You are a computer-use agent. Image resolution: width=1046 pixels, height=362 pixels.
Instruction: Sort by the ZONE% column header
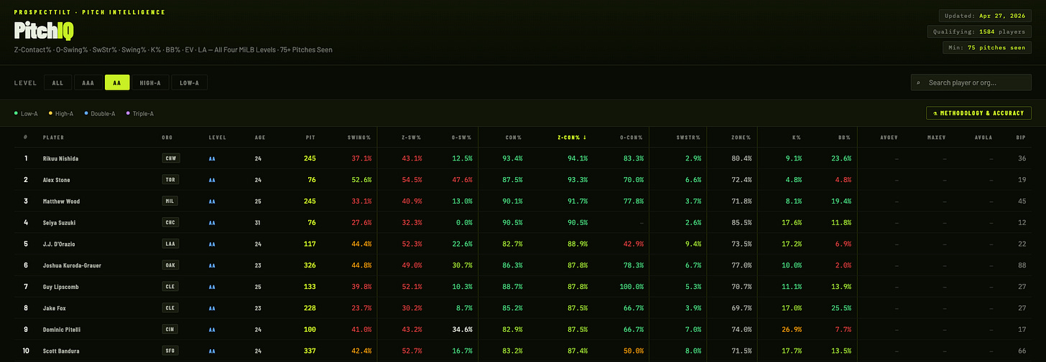[x=742, y=136]
